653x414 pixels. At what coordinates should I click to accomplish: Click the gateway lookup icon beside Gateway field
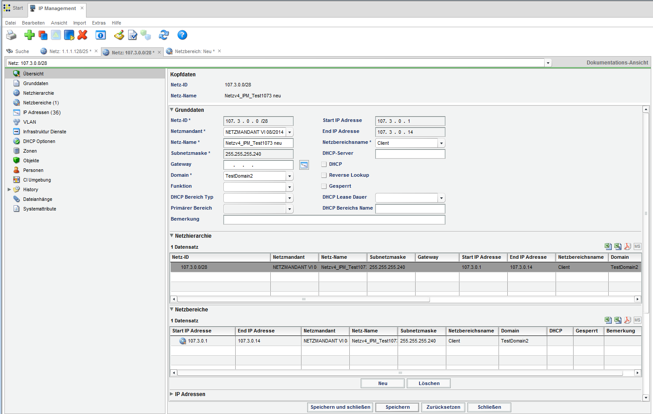coord(304,165)
